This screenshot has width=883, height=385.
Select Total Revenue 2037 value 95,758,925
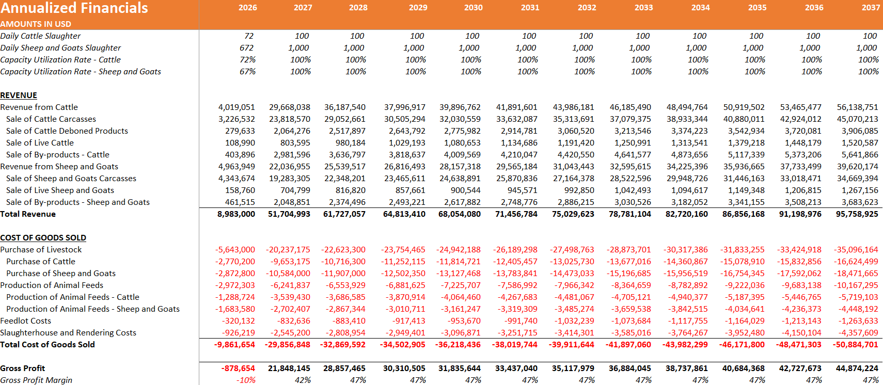point(857,214)
